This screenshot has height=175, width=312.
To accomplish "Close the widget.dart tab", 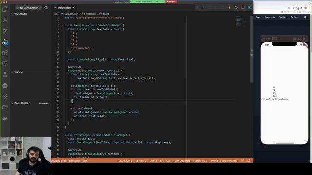I will pyautogui.click(x=74, y=8).
